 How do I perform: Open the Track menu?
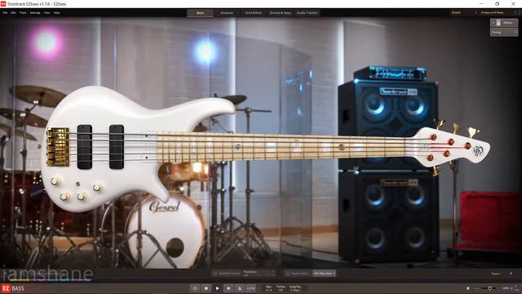23,13
